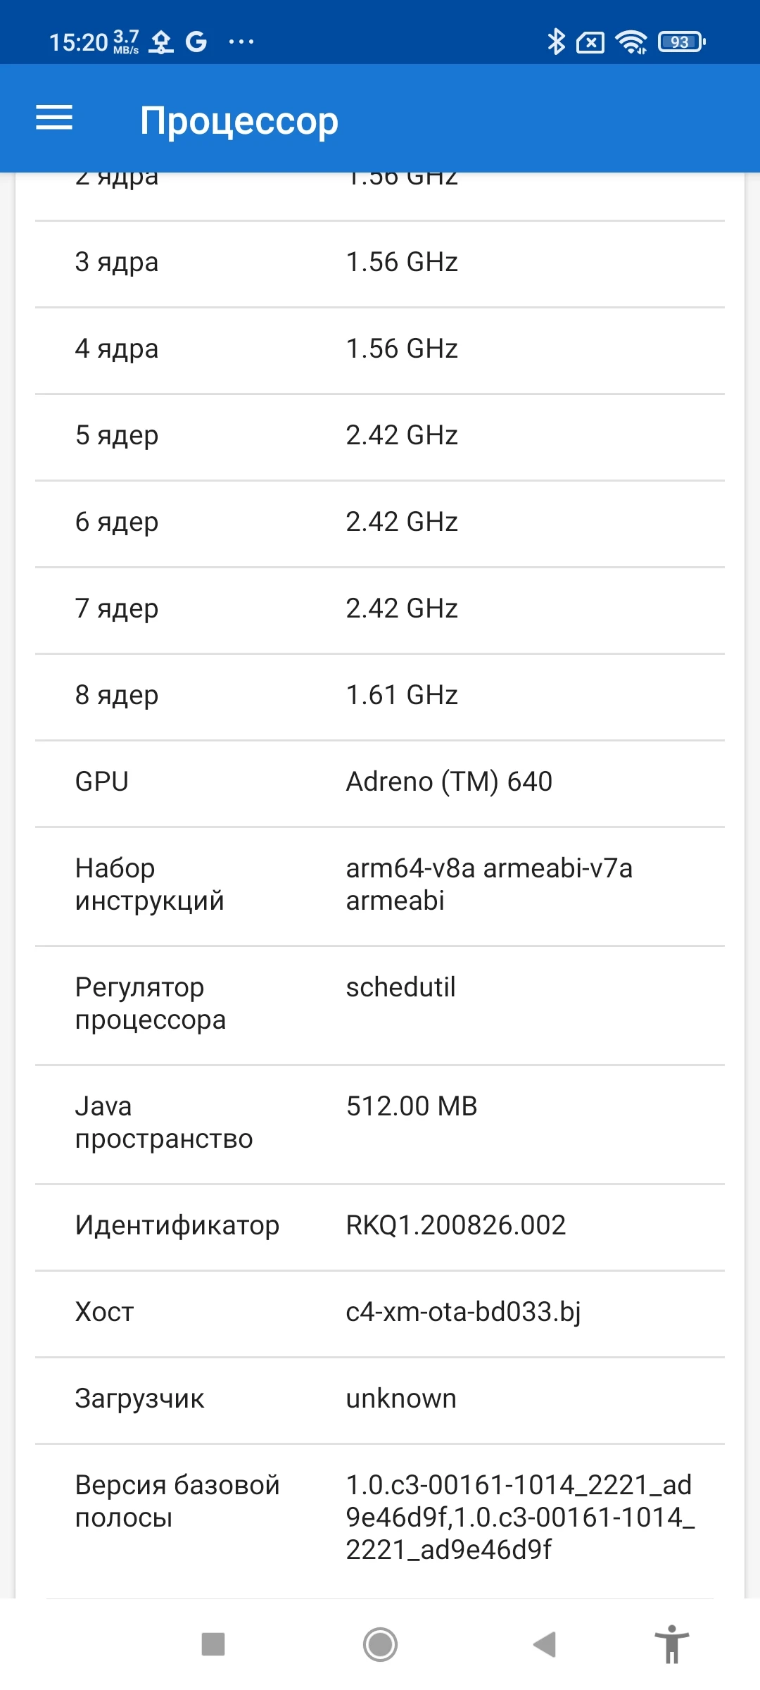Tap the Хост c4-xm-ota-bd033.bj entry
The image size is (760, 1690).
click(380, 1312)
